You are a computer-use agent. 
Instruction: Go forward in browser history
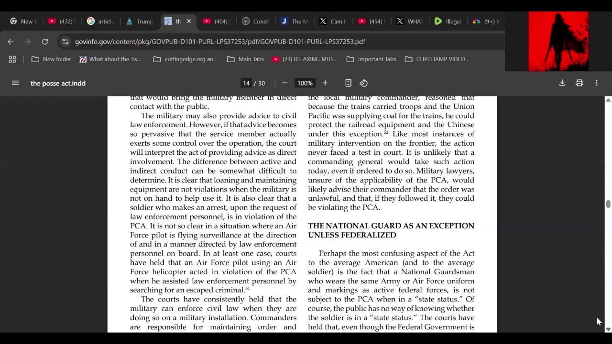pos(28,42)
